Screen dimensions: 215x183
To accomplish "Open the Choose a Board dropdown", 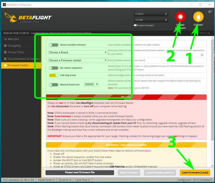I will coord(77,52).
